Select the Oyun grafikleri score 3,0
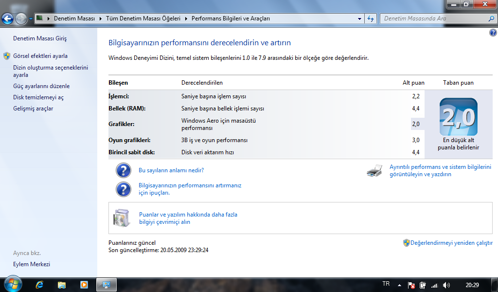Screen dimensions: 498x292 click(416, 140)
